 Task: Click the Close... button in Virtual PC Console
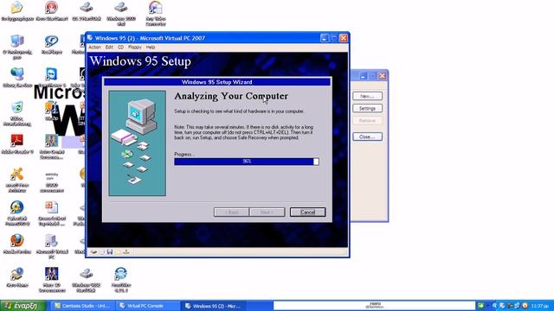[367, 136]
